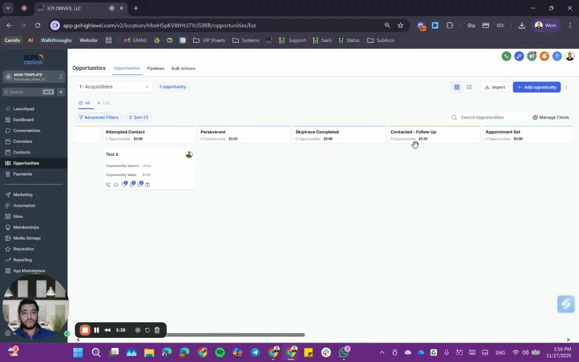Select the Opportunities tab

127,68
